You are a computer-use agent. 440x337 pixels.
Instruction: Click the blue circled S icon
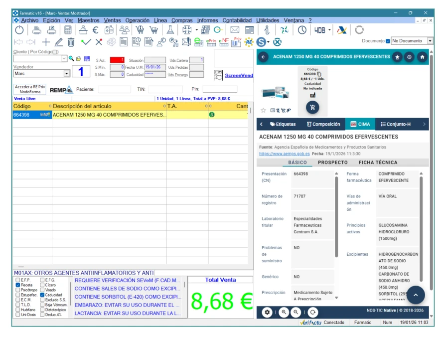click(261, 42)
